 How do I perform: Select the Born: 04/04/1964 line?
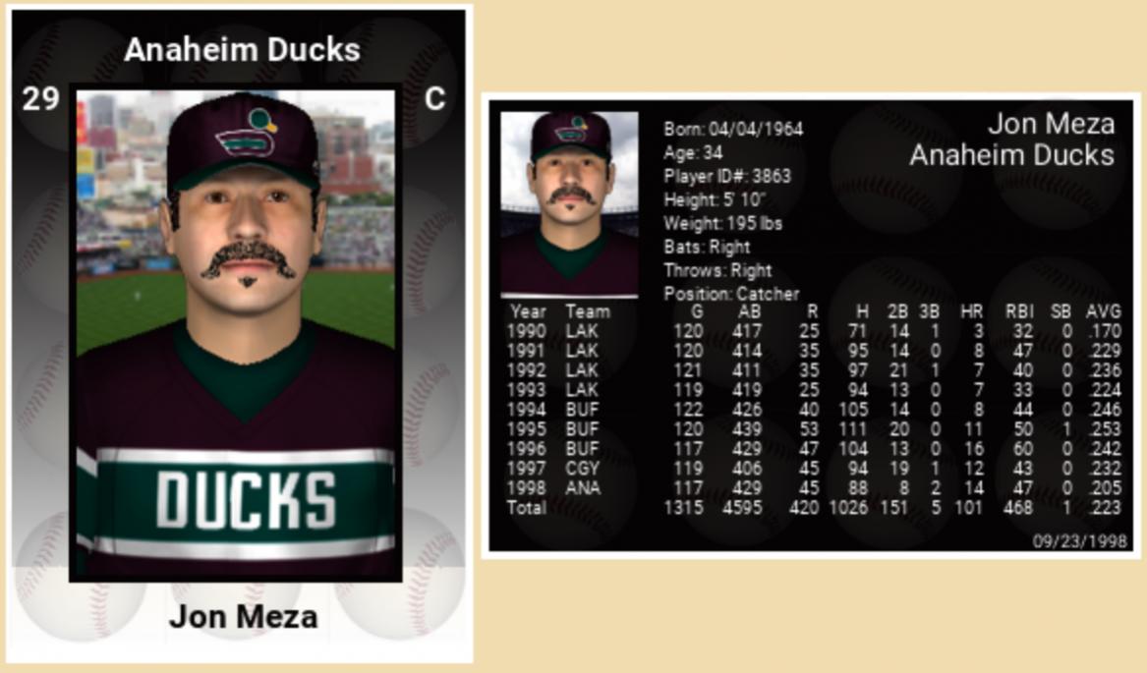pyautogui.click(x=733, y=129)
